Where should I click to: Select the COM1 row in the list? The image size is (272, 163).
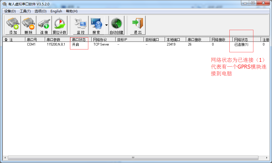(x=31, y=44)
